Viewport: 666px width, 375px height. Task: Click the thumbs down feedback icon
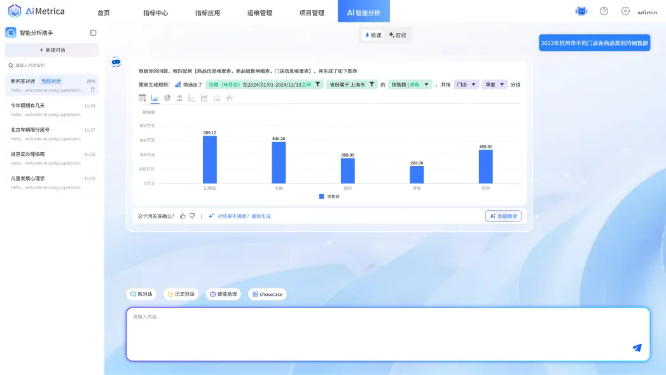(x=192, y=216)
